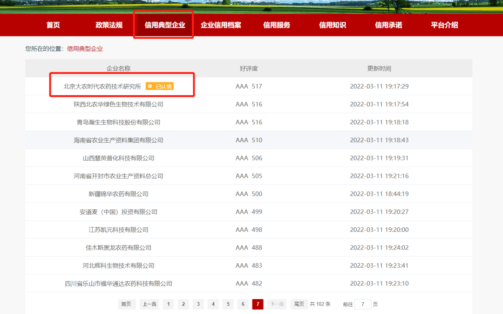Click the AAA 499 rating cell
Viewport: 503px width, 314px height.
249,212
